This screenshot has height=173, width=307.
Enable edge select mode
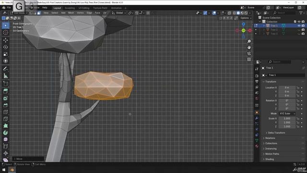35,13
